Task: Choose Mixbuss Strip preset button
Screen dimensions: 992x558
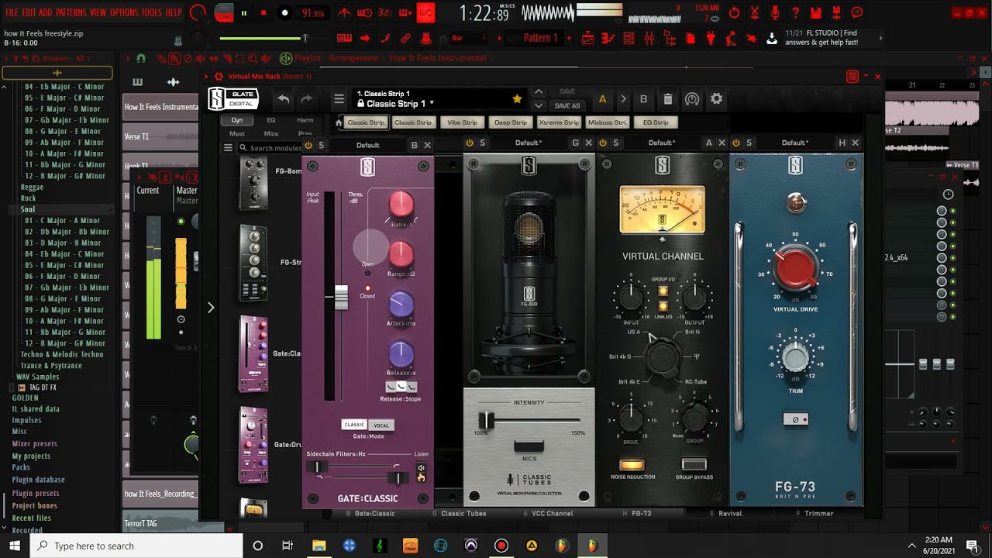Action: point(608,122)
